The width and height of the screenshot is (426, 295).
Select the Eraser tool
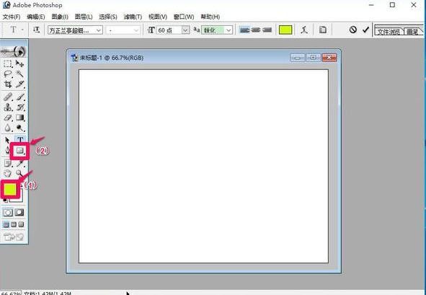click(8, 118)
